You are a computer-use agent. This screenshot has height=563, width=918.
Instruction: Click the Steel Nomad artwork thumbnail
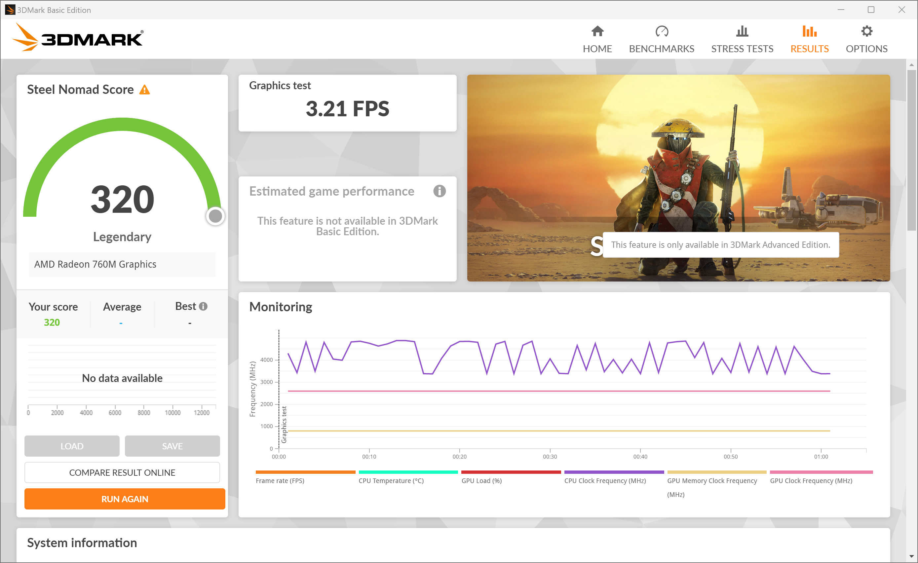click(678, 178)
